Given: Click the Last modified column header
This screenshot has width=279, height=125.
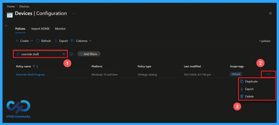Looking at the screenshot, I should (192, 66).
